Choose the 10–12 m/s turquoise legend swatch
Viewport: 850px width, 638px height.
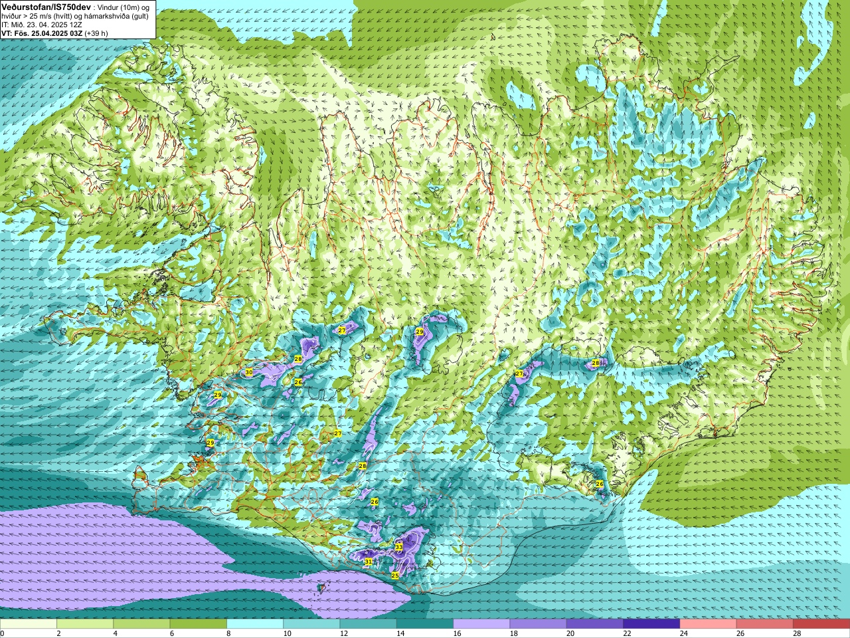pos(311,624)
